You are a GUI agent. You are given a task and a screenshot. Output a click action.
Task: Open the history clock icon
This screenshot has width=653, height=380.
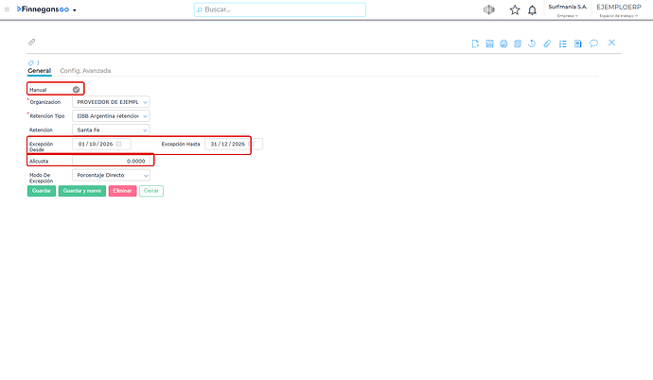pos(532,43)
